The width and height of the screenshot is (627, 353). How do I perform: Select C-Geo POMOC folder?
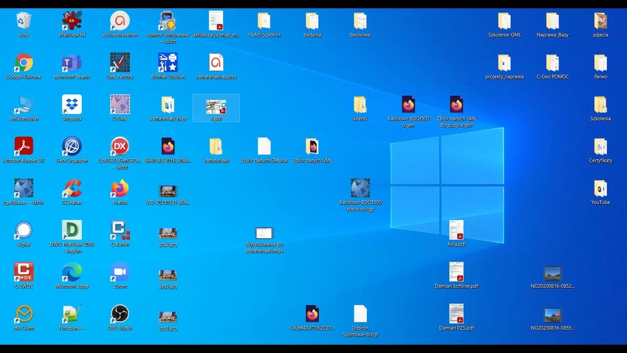(553, 63)
